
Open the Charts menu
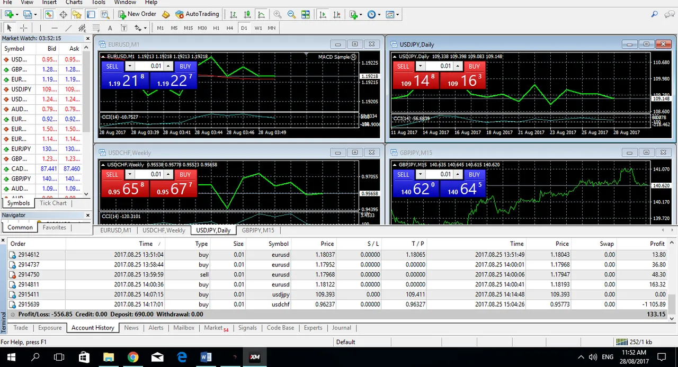point(74,3)
